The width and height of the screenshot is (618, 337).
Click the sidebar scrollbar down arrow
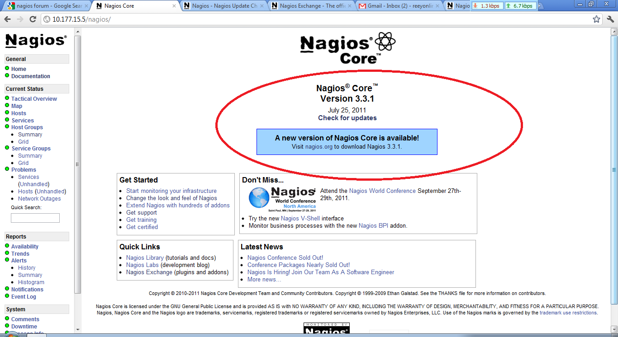point(77,329)
